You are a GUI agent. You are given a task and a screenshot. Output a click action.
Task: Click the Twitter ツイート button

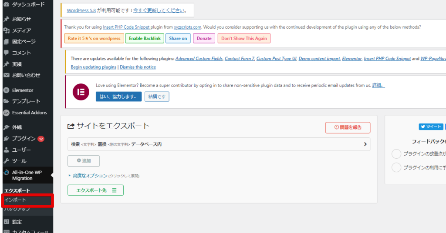pos(430,127)
